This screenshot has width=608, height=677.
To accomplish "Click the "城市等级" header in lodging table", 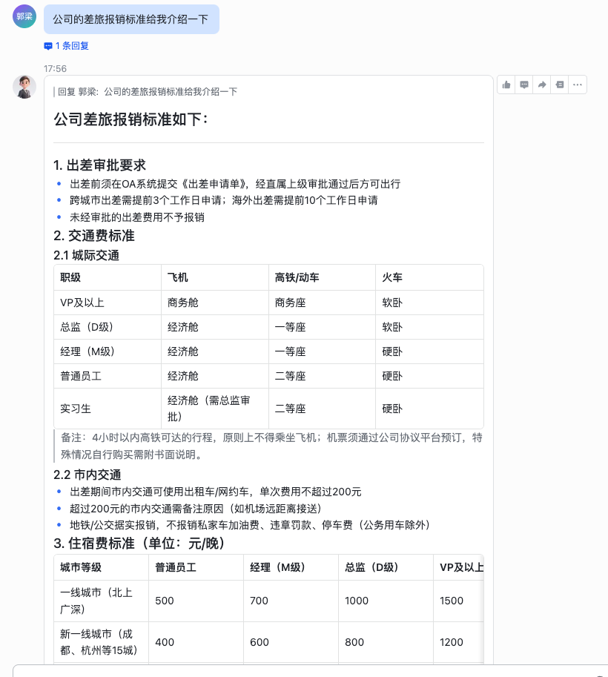I will pos(81,567).
